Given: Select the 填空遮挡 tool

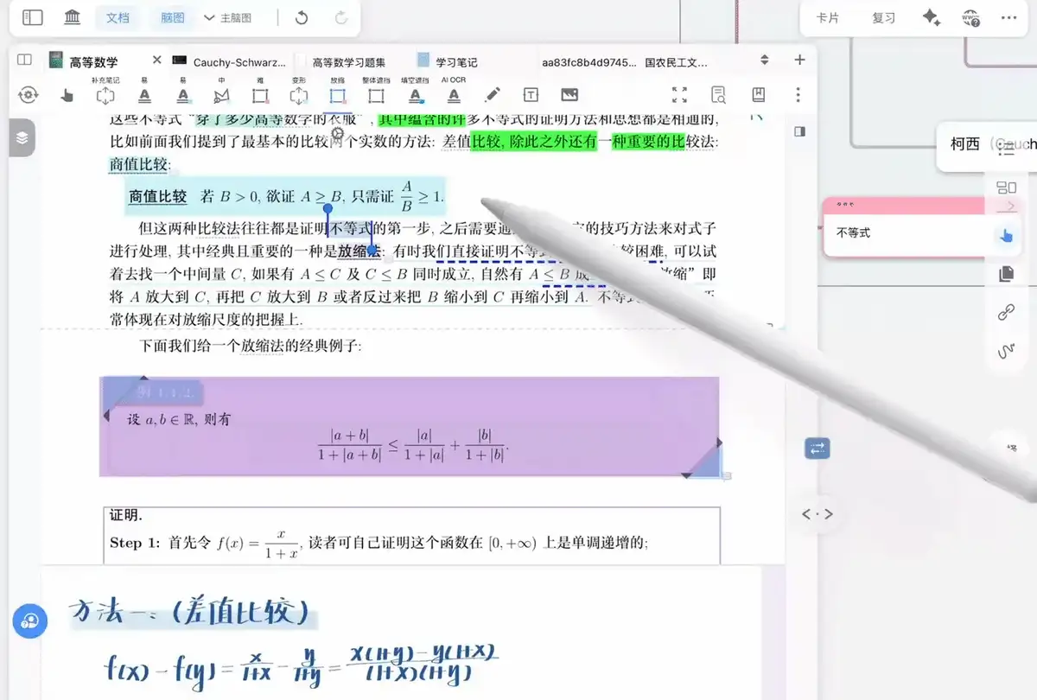Looking at the screenshot, I should tap(416, 92).
